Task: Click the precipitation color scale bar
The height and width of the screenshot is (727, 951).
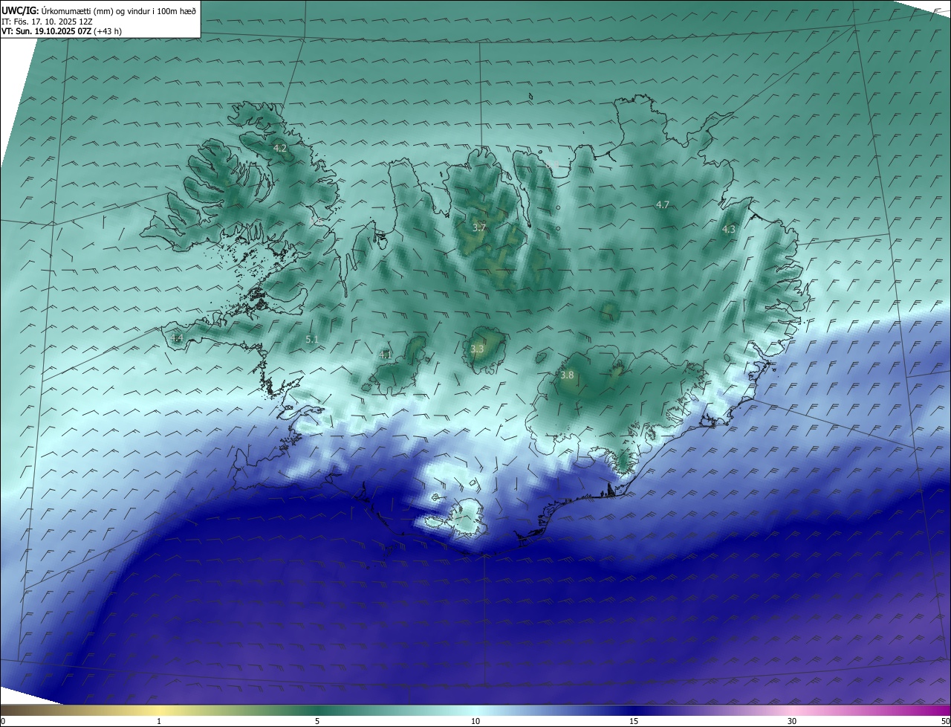Action: [475, 710]
